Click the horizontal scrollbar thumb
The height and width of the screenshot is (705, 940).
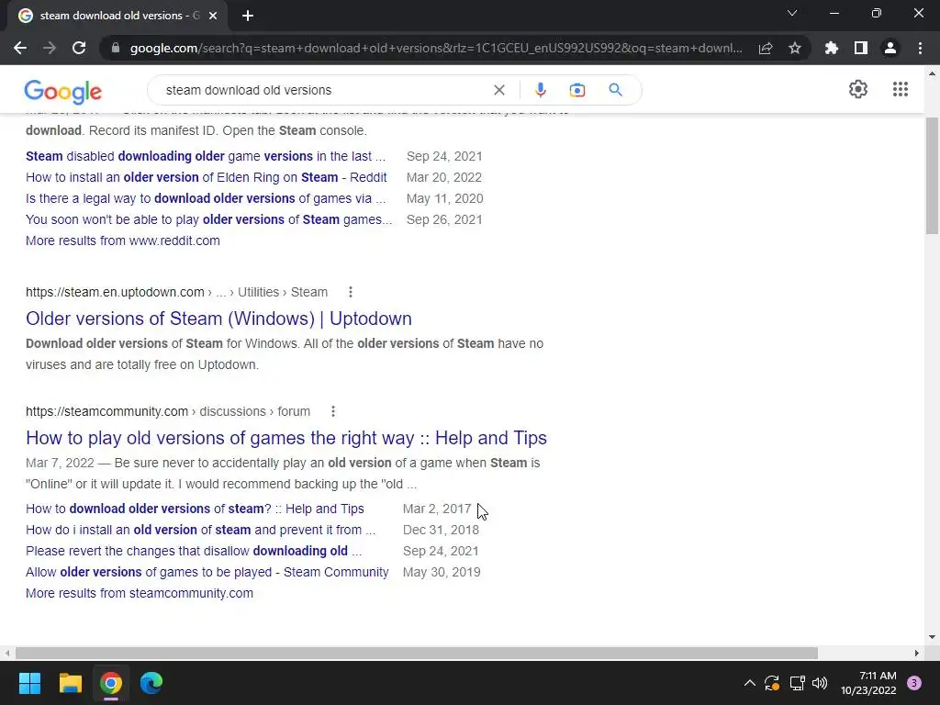pyautogui.click(x=417, y=653)
